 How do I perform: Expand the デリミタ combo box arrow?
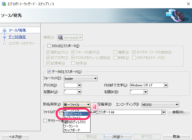tap(80, 85)
